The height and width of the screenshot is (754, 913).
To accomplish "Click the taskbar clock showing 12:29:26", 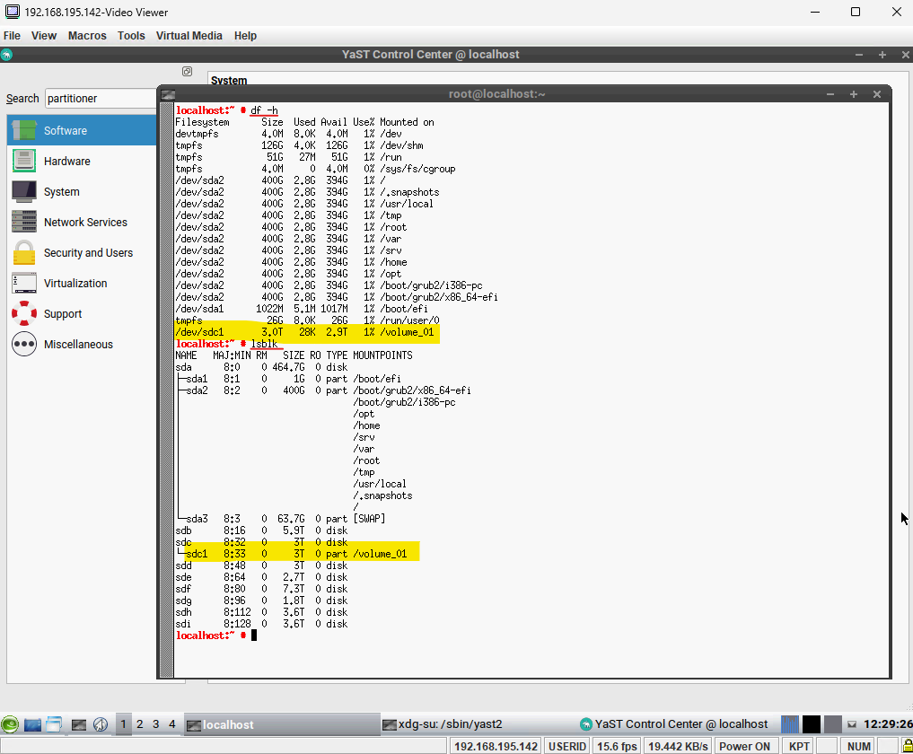I will 887,724.
